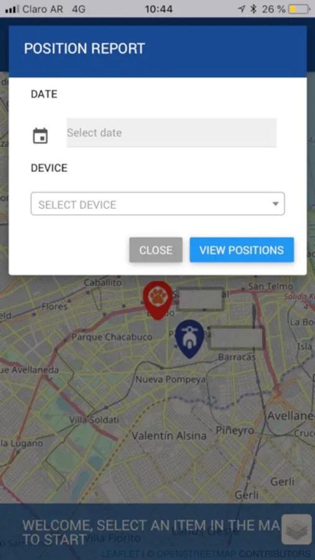The width and height of the screenshot is (315, 560).
Task: Tap the Bluetooth icon in status bar
Action: pos(253,9)
